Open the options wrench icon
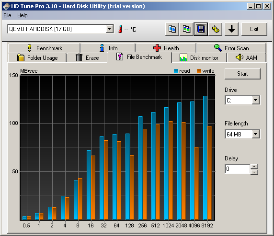The image size is (274, 236). 215,29
